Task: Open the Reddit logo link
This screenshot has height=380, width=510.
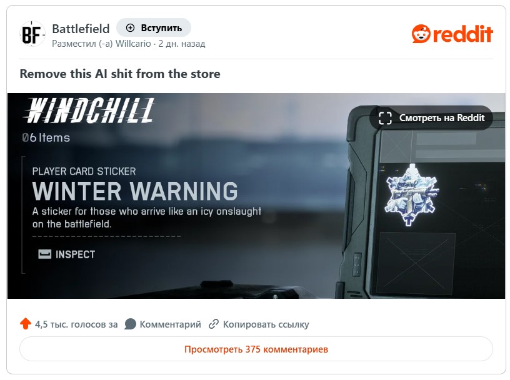Action: click(452, 34)
